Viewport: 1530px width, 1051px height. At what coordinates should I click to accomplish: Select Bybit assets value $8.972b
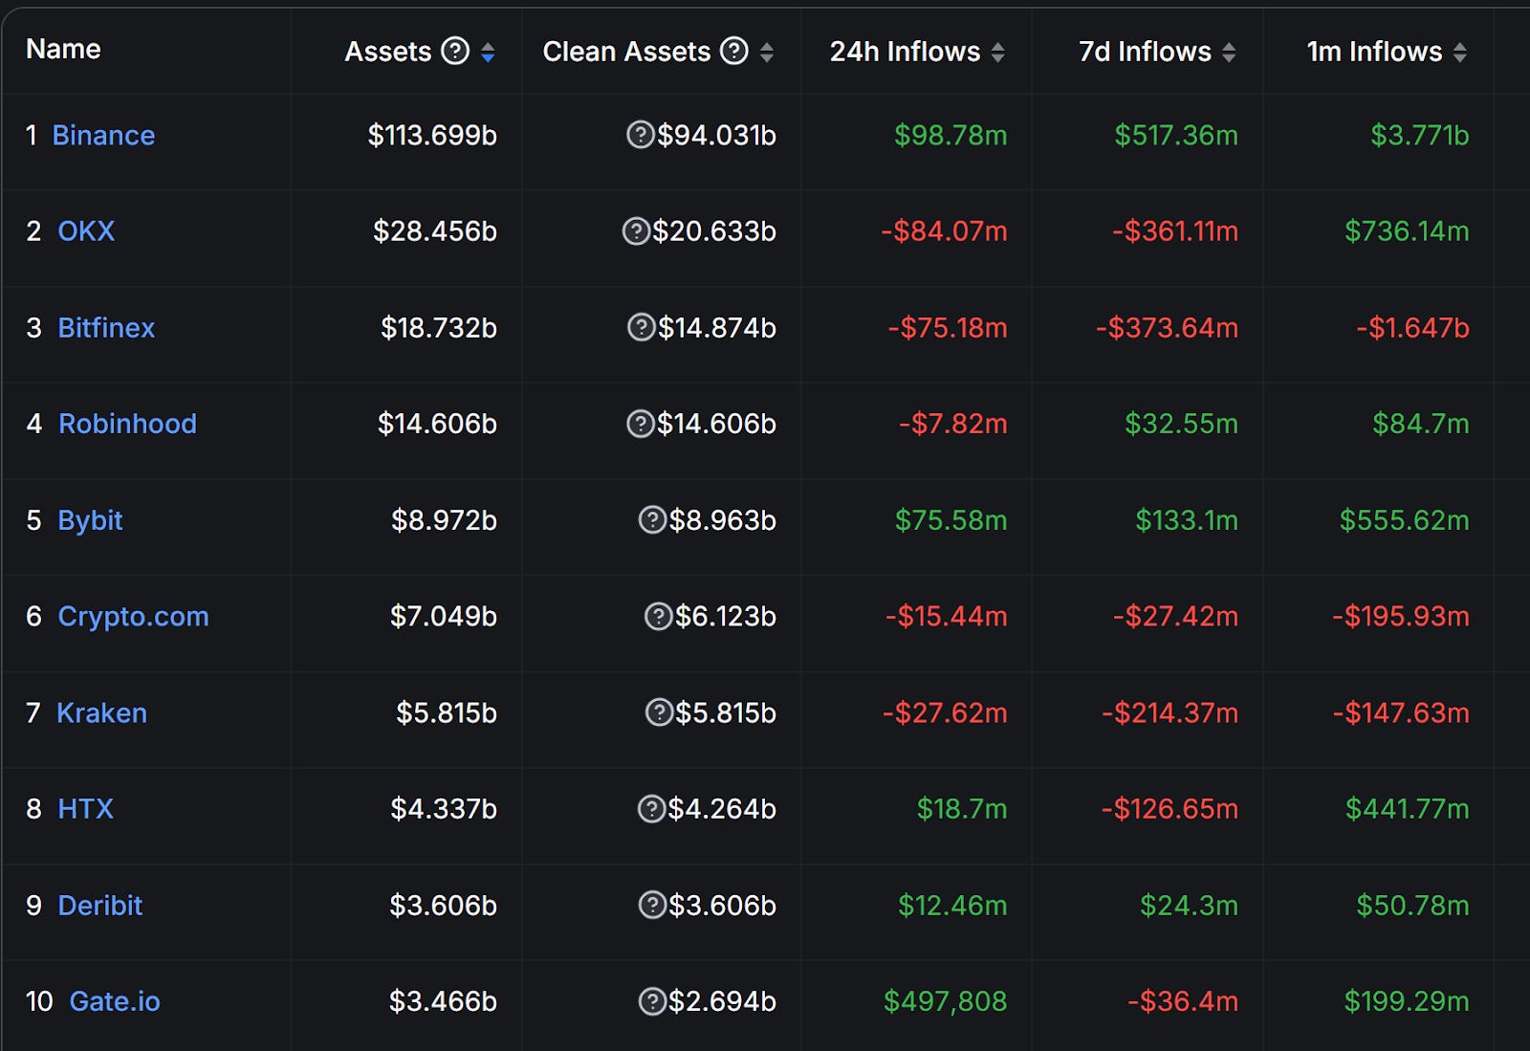pos(444,519)
